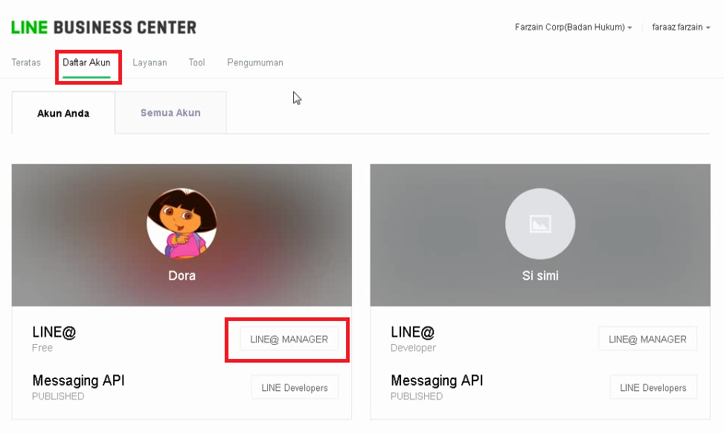Open LINE Developers for Si simi
The width and height of the screenshot is (724, 434).
pyautogui.click(x=653, y=387)
